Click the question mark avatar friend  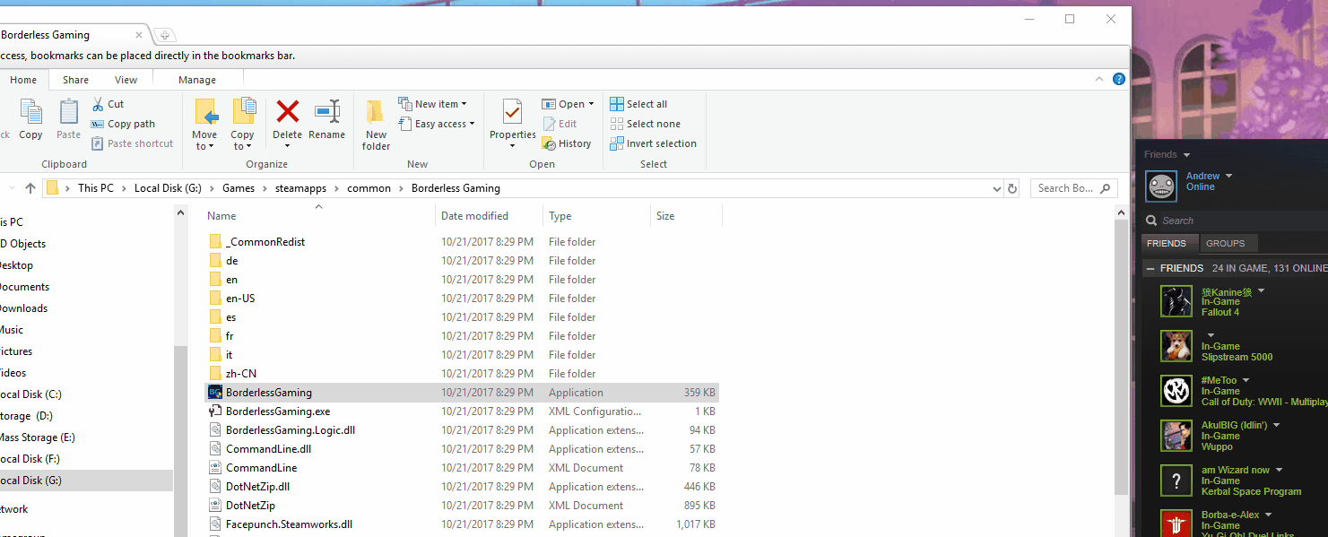[1176, 481]
